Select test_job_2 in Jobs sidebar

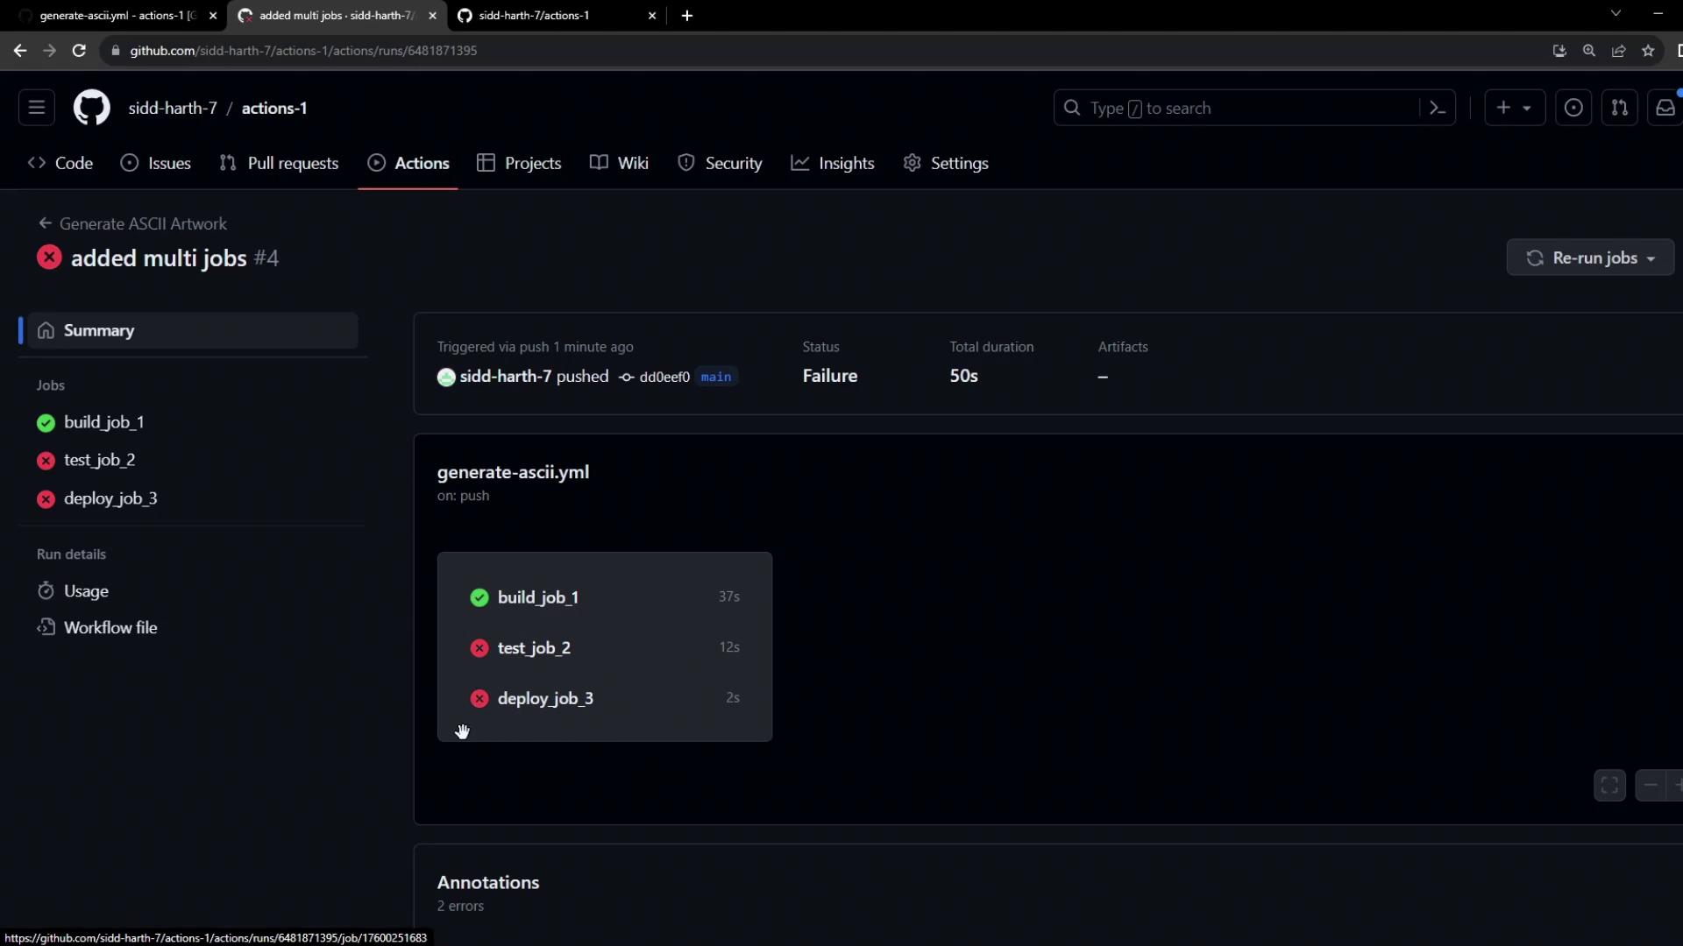tap(99, 460)
